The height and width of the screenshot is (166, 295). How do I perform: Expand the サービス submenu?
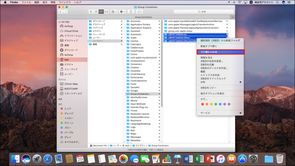tap(220, 113)
